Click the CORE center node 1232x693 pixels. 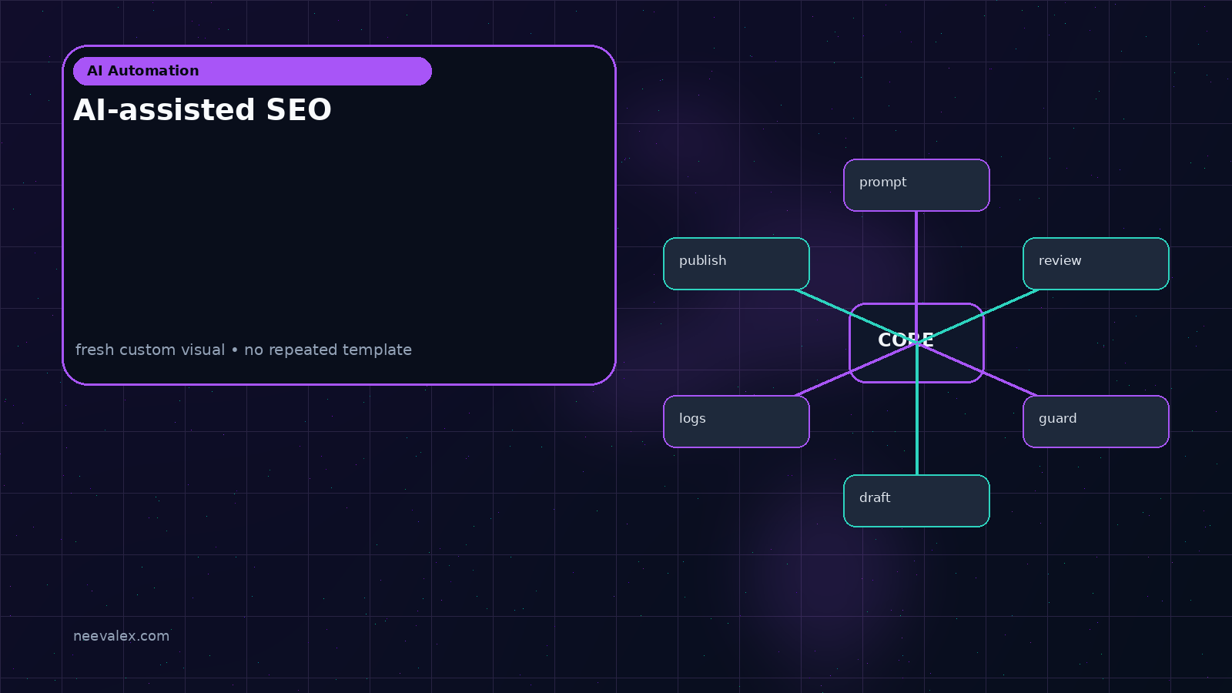pos(916,343)
